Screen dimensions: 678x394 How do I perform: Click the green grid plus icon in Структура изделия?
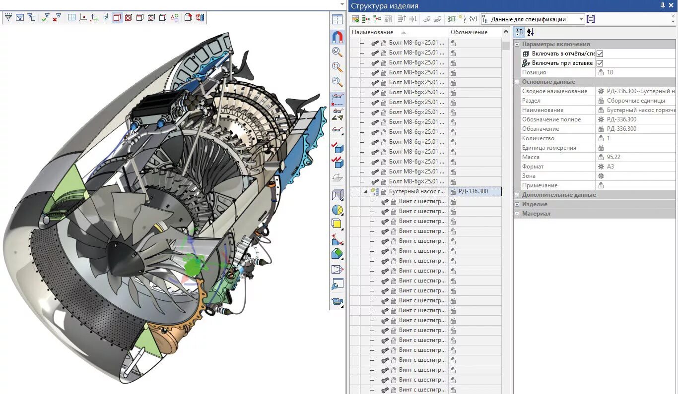click(x=355, y=19)
